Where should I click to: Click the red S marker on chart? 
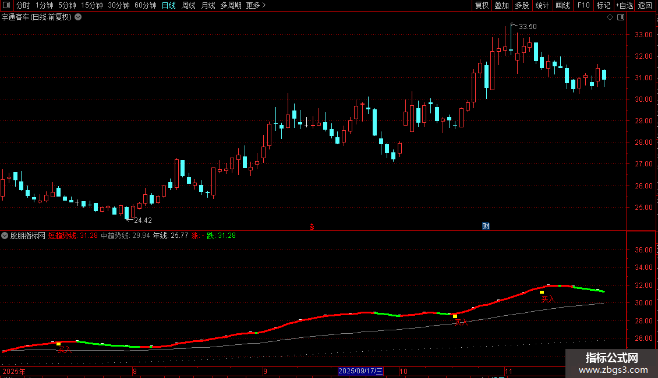tap(312, 227)
